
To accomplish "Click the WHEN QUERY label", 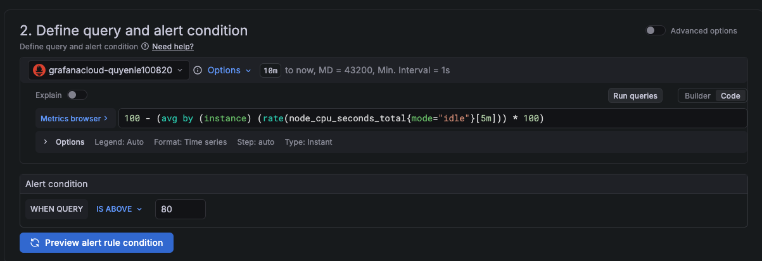I will (56, 209).
